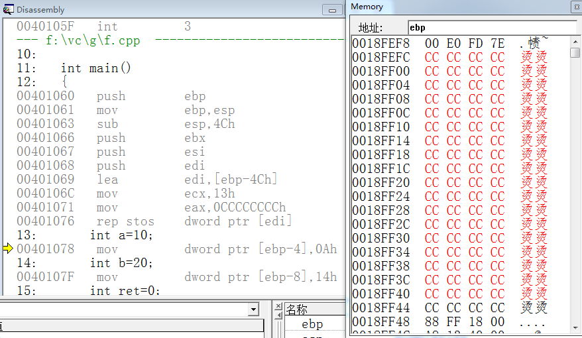Click the 地址 label in Memory window
The height and width of the screenshot is (338, 582).
tap(371, 28)
